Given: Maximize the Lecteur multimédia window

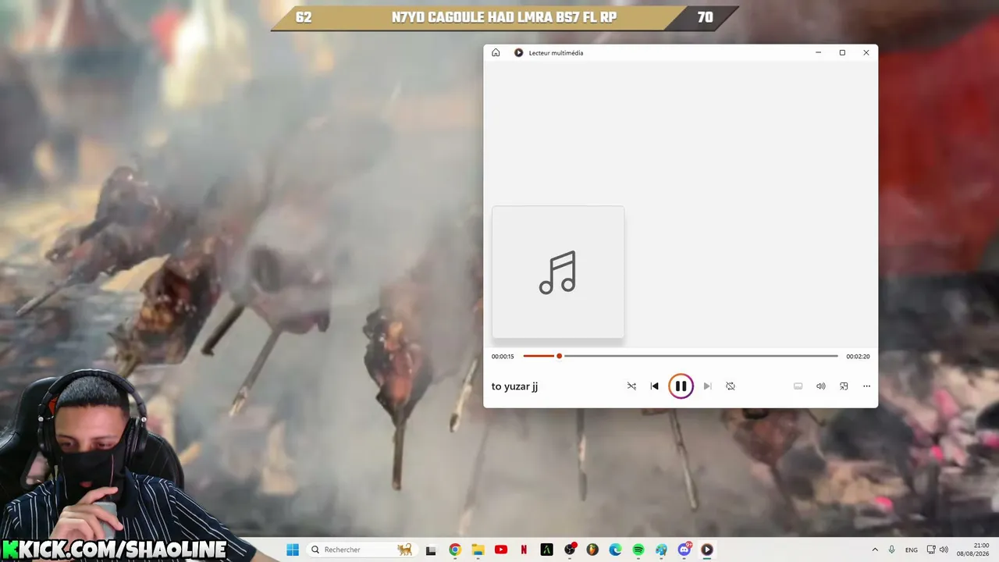Looking at the screenshot, I should 842,53.
